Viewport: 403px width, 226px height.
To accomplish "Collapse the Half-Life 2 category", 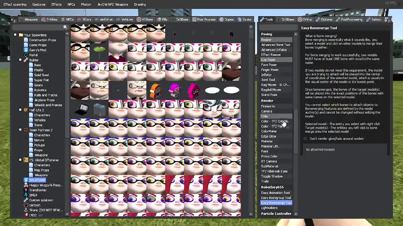I will click(20, 110).
